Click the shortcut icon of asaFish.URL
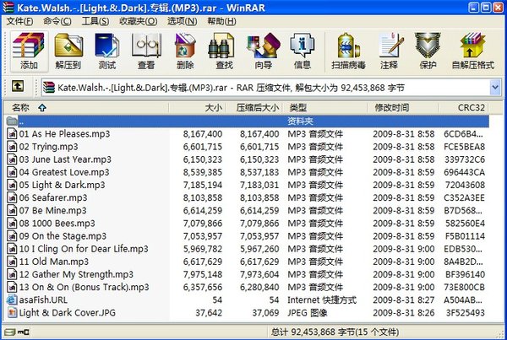The image size is (507, 340). coord(12,300)
